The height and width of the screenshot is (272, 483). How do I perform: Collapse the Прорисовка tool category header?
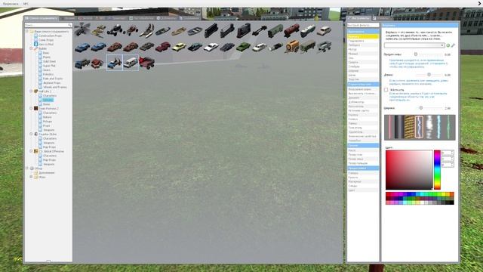(363, 168)
